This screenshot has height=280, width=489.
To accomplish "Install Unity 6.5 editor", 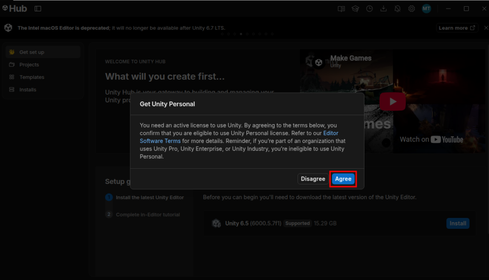I will point(458,223).
